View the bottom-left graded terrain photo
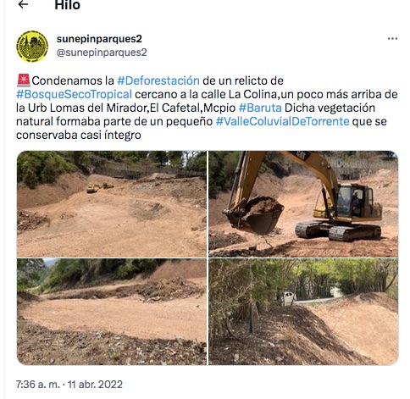This screenshot has height=399, width=410. point(112,312)
